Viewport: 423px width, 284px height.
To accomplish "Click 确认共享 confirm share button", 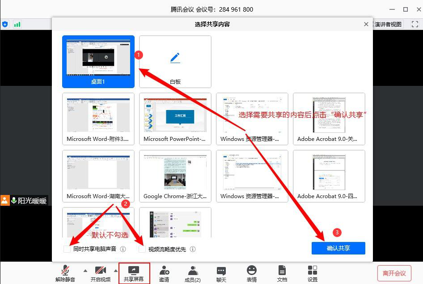I will coord(338,248).
